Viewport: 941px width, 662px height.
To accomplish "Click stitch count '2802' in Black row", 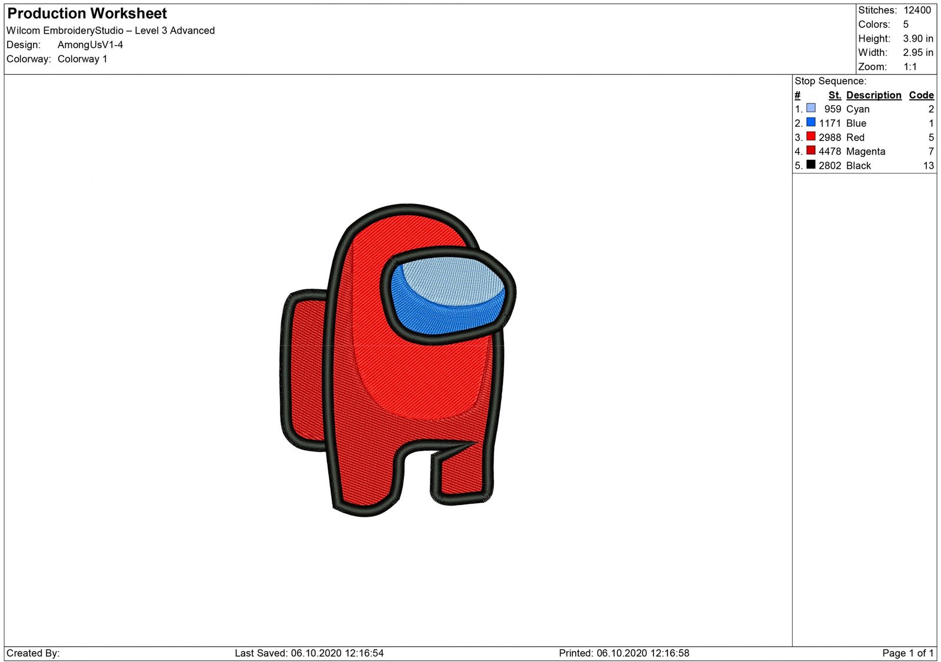I will [x=830, y=166].
